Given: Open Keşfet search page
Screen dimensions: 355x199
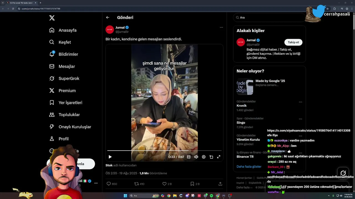Looking at the screenshot, I should click(x=60, y=42).
